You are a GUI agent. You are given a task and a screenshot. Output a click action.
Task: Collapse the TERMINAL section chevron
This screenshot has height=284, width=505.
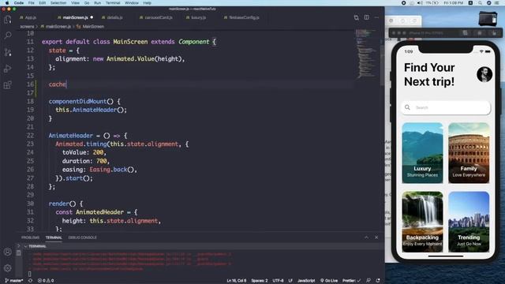25,246
